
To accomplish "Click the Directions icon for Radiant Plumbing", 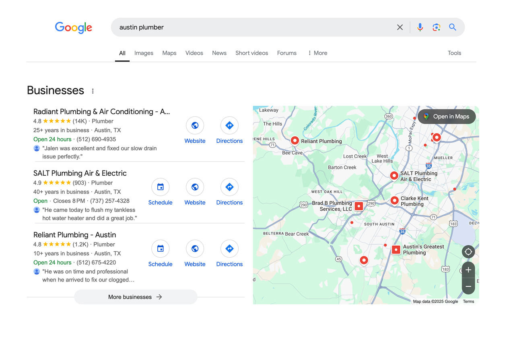I will [x=229, y=125].
